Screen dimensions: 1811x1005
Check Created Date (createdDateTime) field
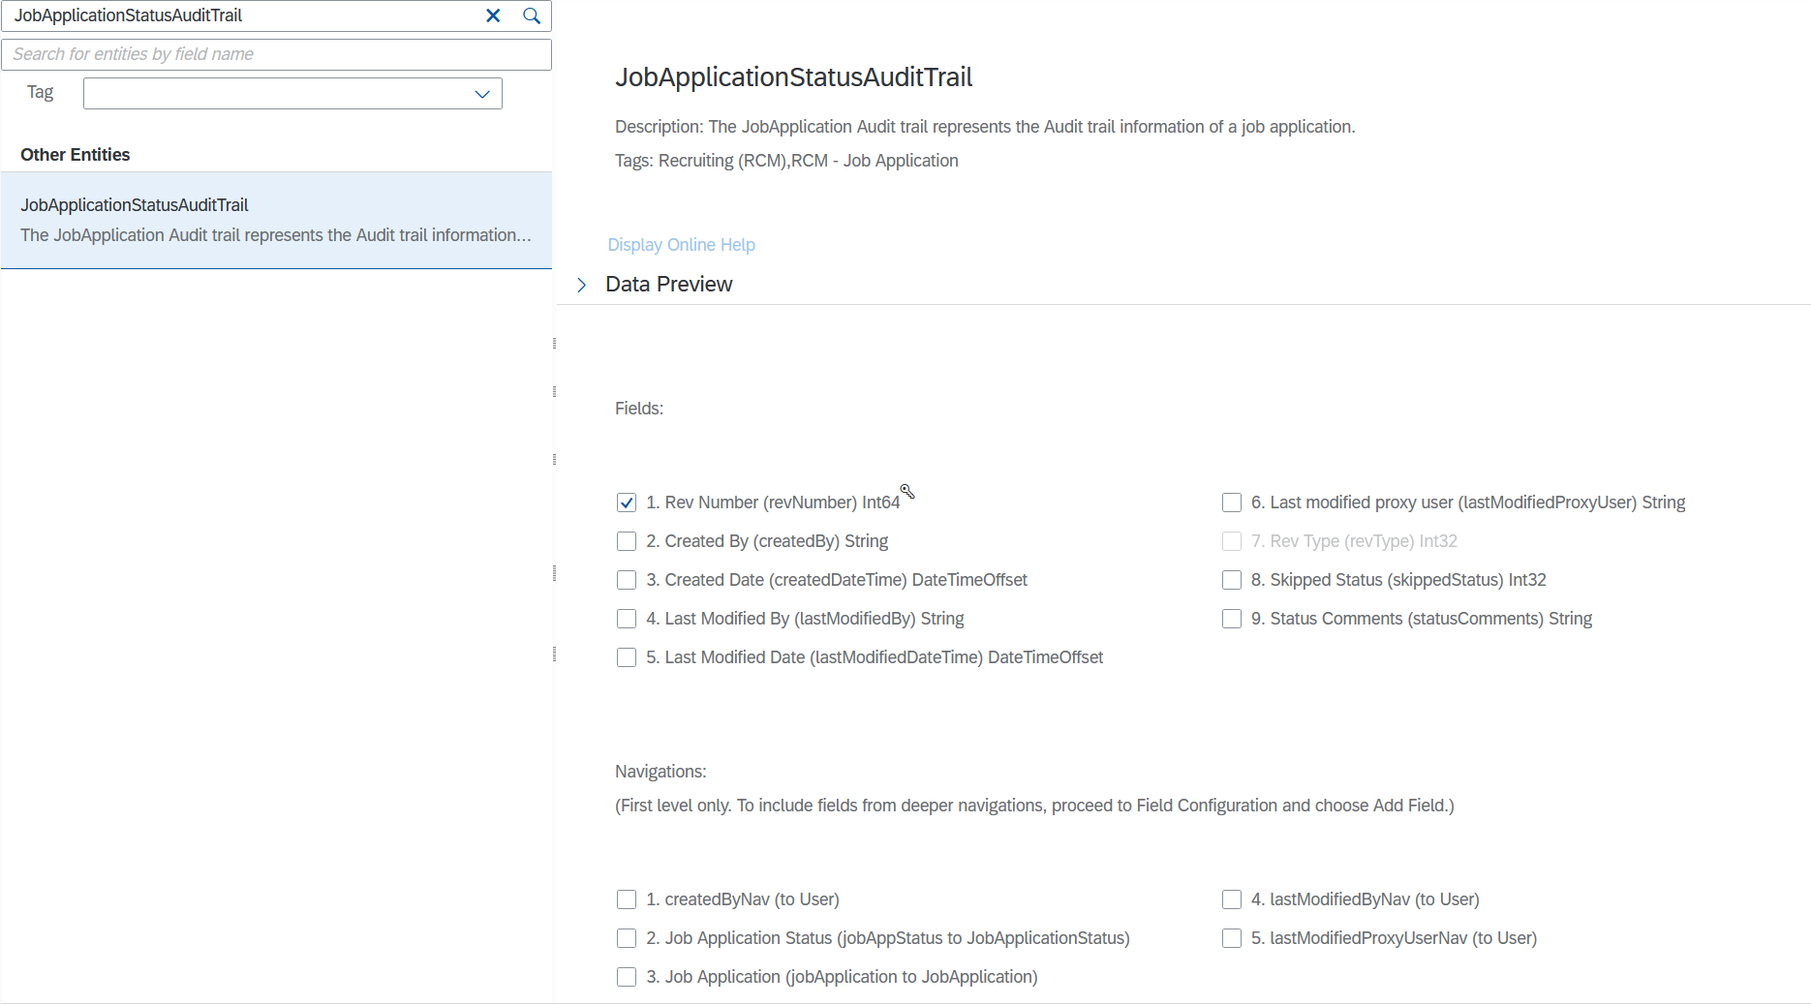click(x=627, y=580)
